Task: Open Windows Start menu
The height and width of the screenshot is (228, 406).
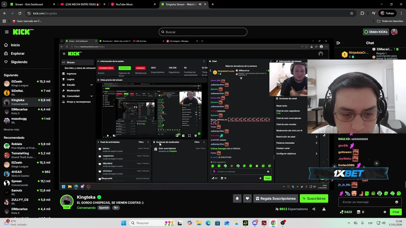Action: tap(124, 223)
